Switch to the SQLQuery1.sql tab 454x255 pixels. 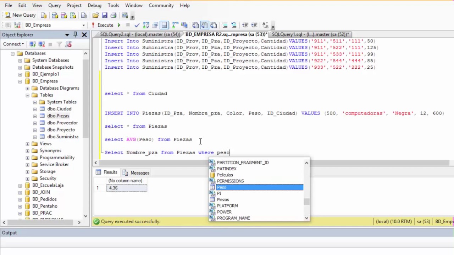[310, 34]
